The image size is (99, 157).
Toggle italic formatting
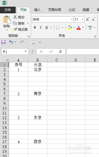coord(41,28)
